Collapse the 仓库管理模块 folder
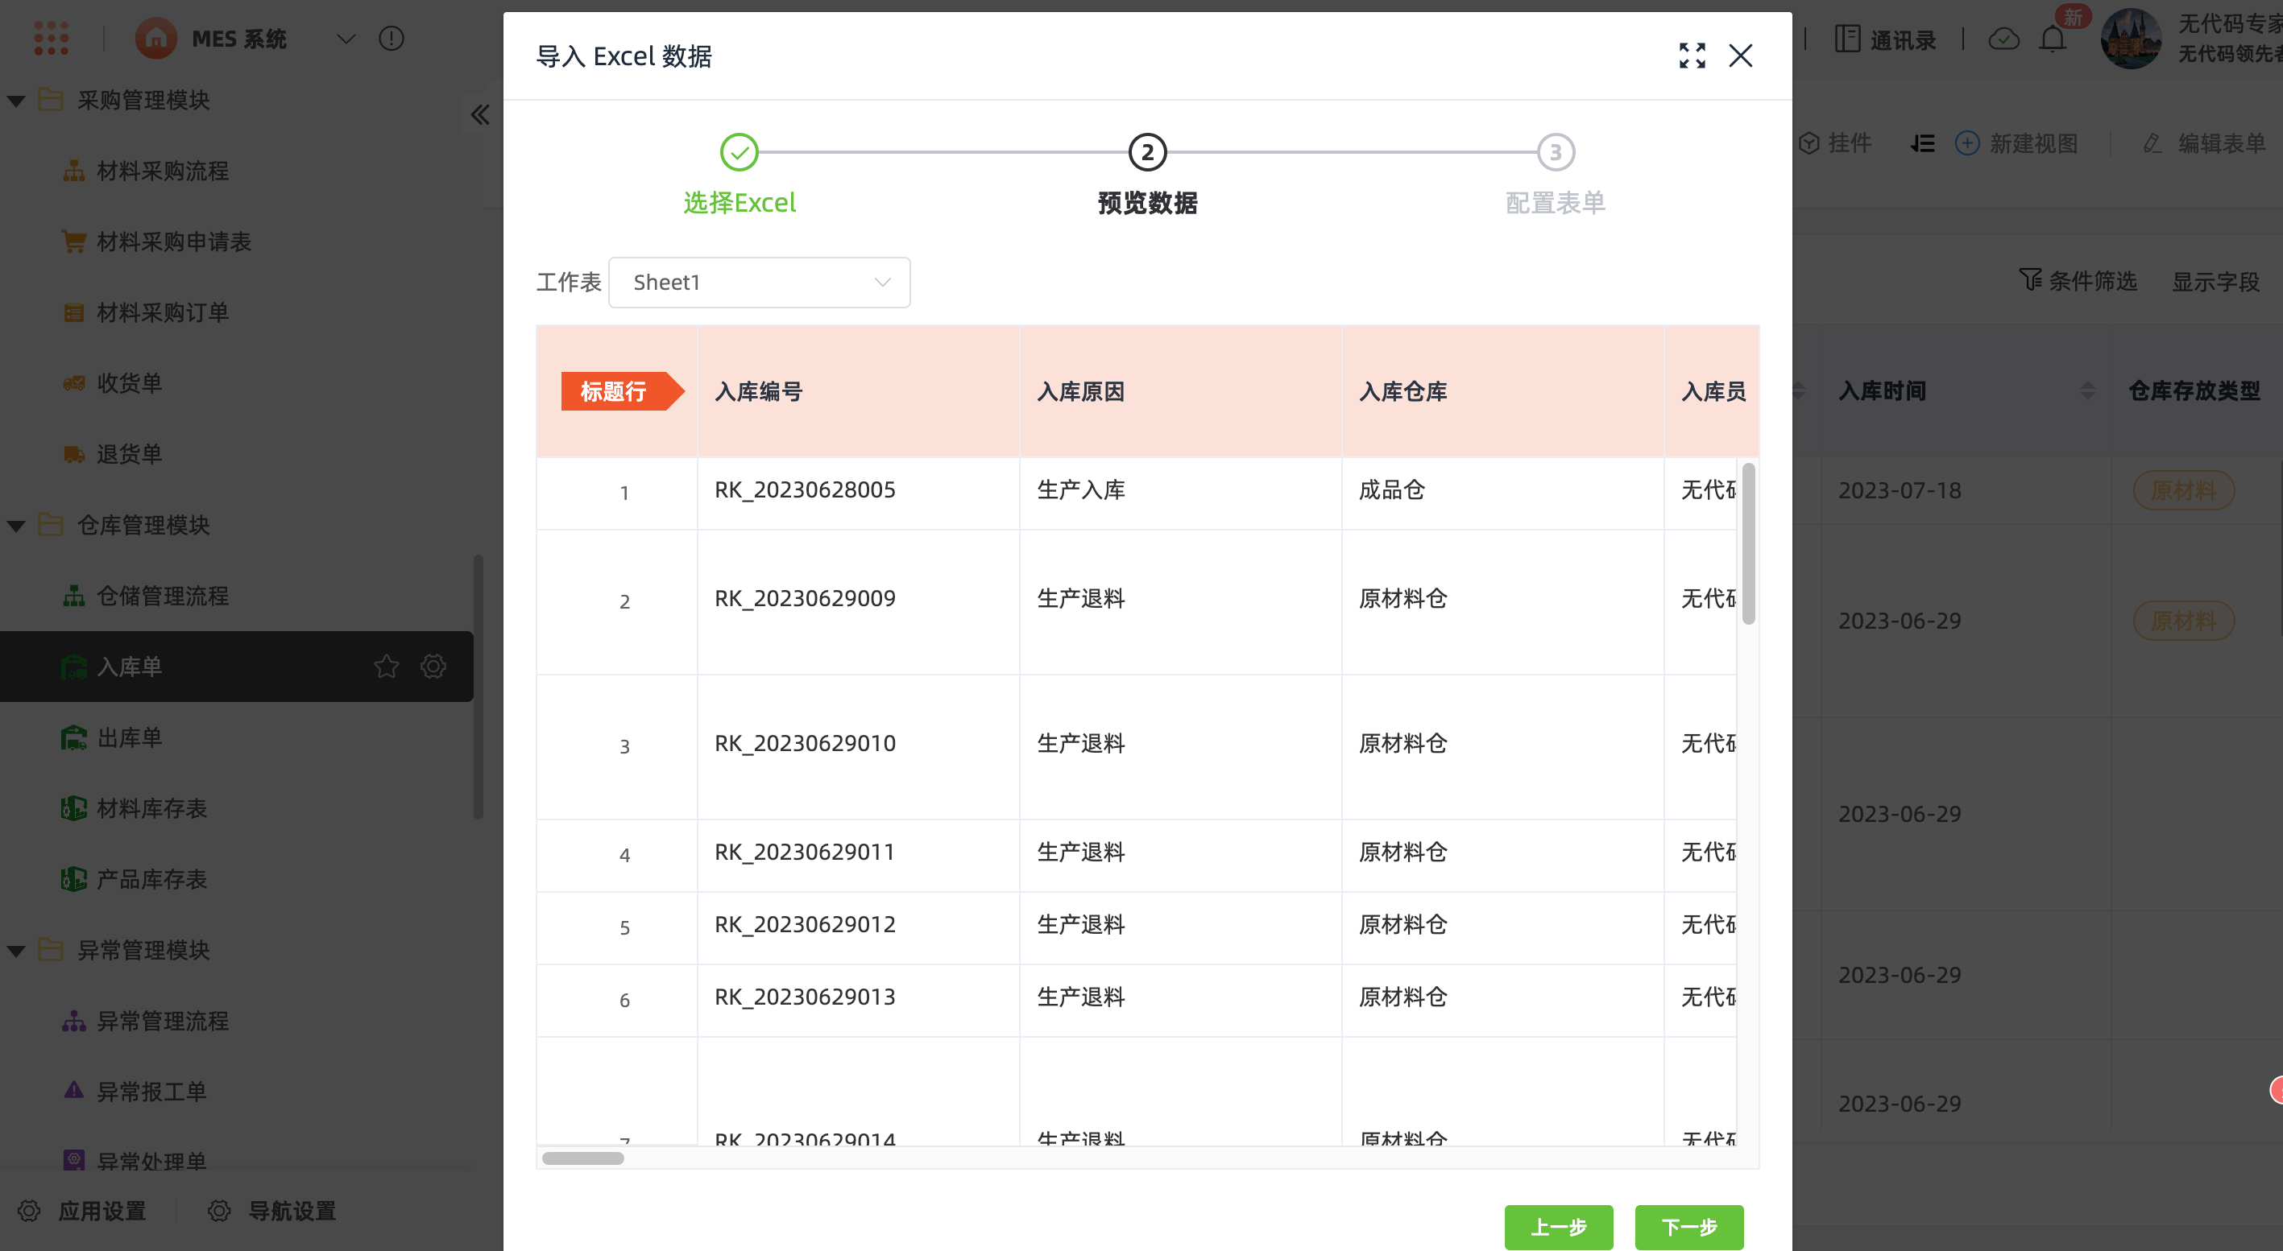 16,525
